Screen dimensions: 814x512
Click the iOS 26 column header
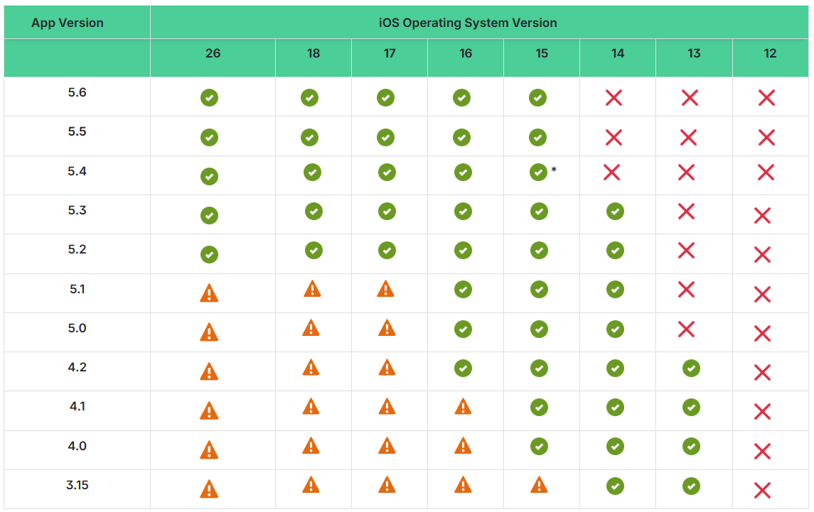click(213, 53)
